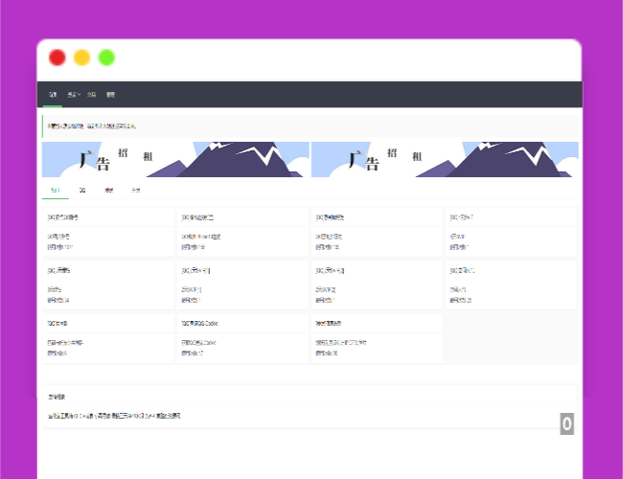
Task: Open the last card in the top row
Action: coord(510,232)
